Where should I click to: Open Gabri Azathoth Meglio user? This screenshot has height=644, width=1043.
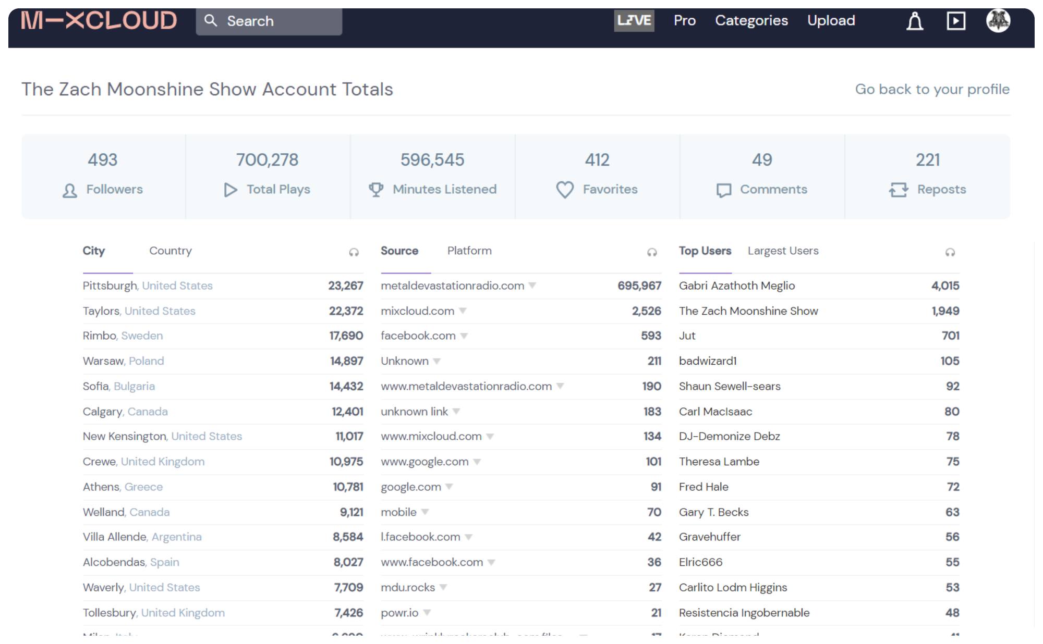click(x=737, y=286)
